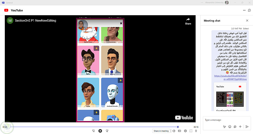Screen dimensions: 253x134
Task: Click the Type a message field
Action: (x=226, y=120)
